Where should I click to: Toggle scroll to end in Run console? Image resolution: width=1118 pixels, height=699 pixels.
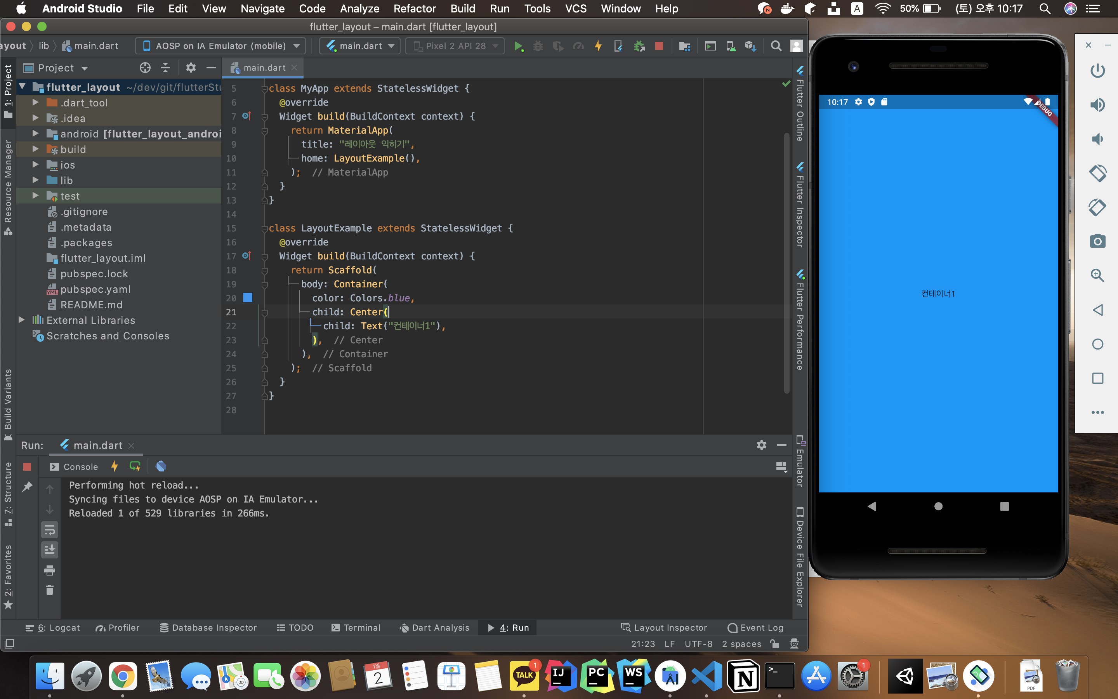[x=49, y=549]
